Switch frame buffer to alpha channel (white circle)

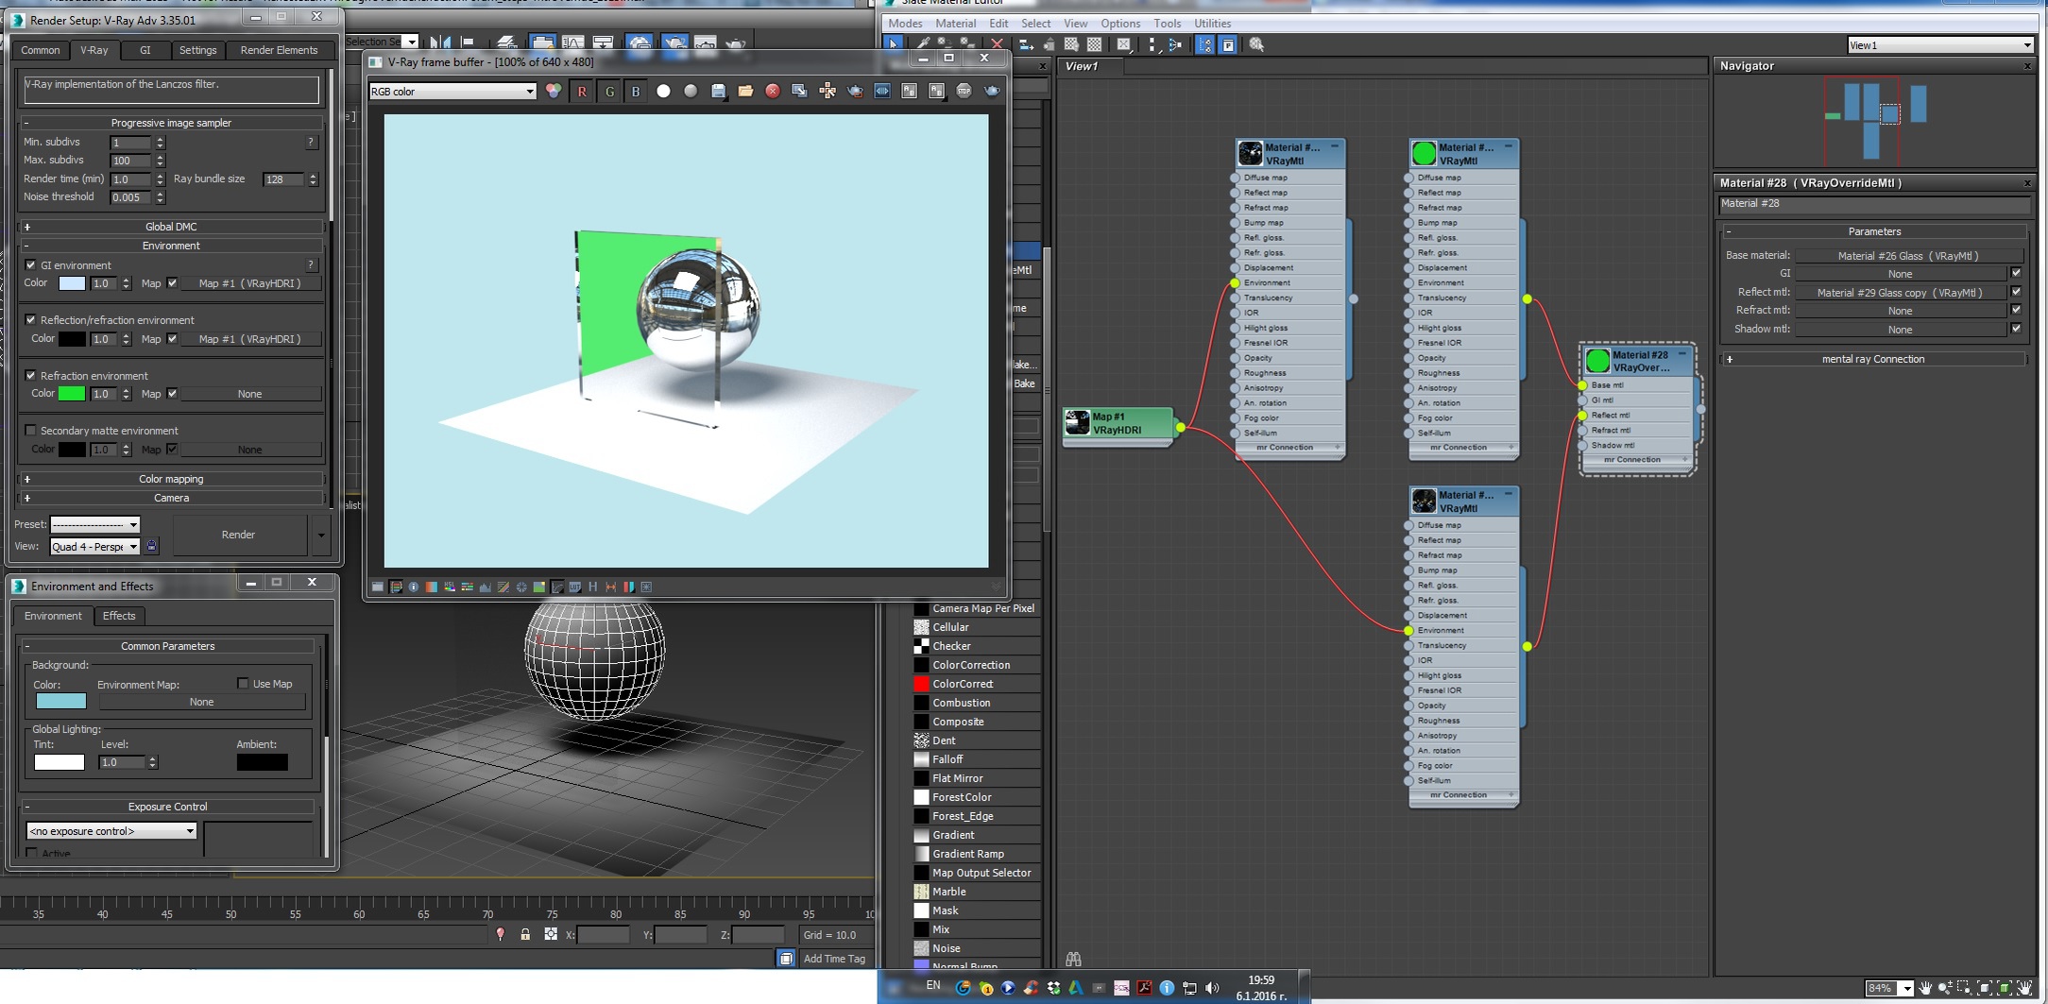click(664, 92)
